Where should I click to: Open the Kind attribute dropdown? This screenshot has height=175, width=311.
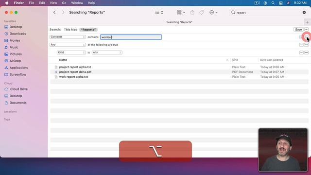tap(71, 52)
